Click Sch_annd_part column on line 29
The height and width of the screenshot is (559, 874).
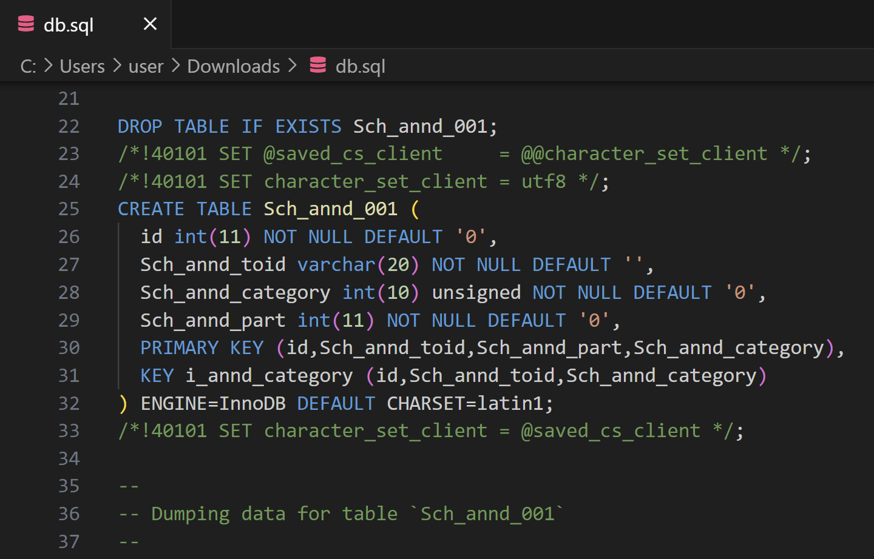click(213, 320)
